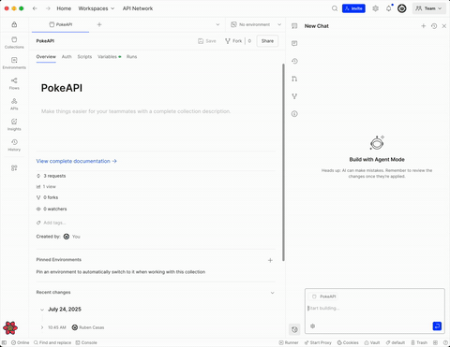Image resolution: width=450 pixels, height=347 pixels.
Task: Click the Add tags field
Action: [54, 223]
